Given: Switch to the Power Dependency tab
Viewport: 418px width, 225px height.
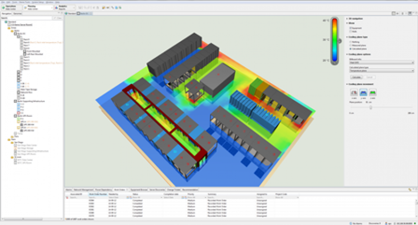Looking at the screenshot, I should point(103,190).
